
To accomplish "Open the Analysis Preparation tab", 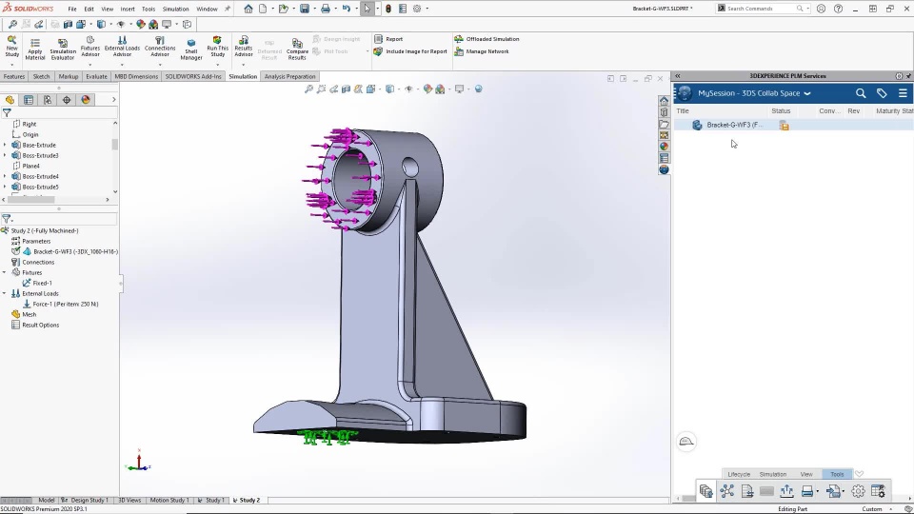I will coord(289,76).
